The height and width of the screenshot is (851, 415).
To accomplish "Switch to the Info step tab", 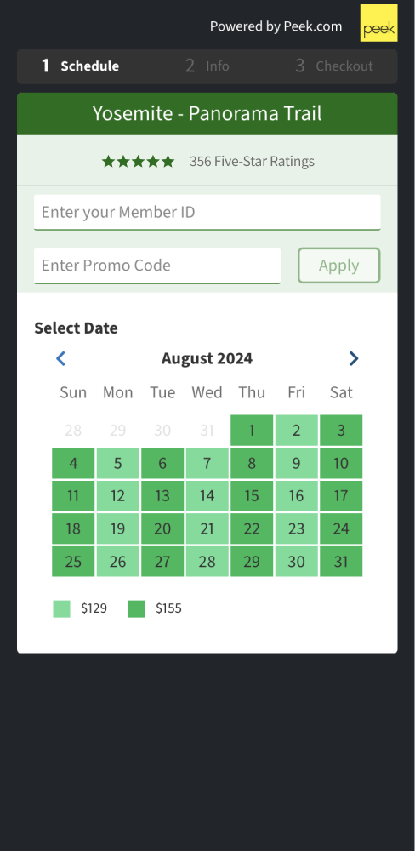I will [x=207, y=66].
